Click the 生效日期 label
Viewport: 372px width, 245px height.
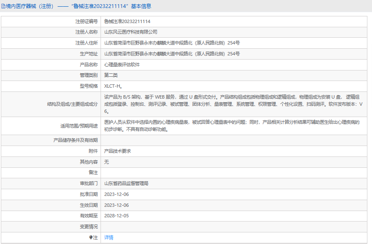pos(89,205)
